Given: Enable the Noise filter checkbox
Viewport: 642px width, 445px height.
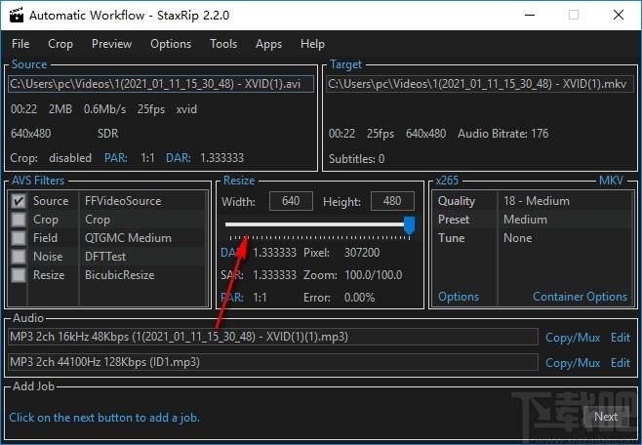Looking at the screenshot, I should 19,257.
